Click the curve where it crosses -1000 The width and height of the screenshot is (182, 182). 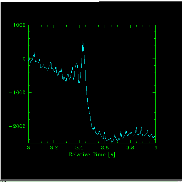[87, 92]
